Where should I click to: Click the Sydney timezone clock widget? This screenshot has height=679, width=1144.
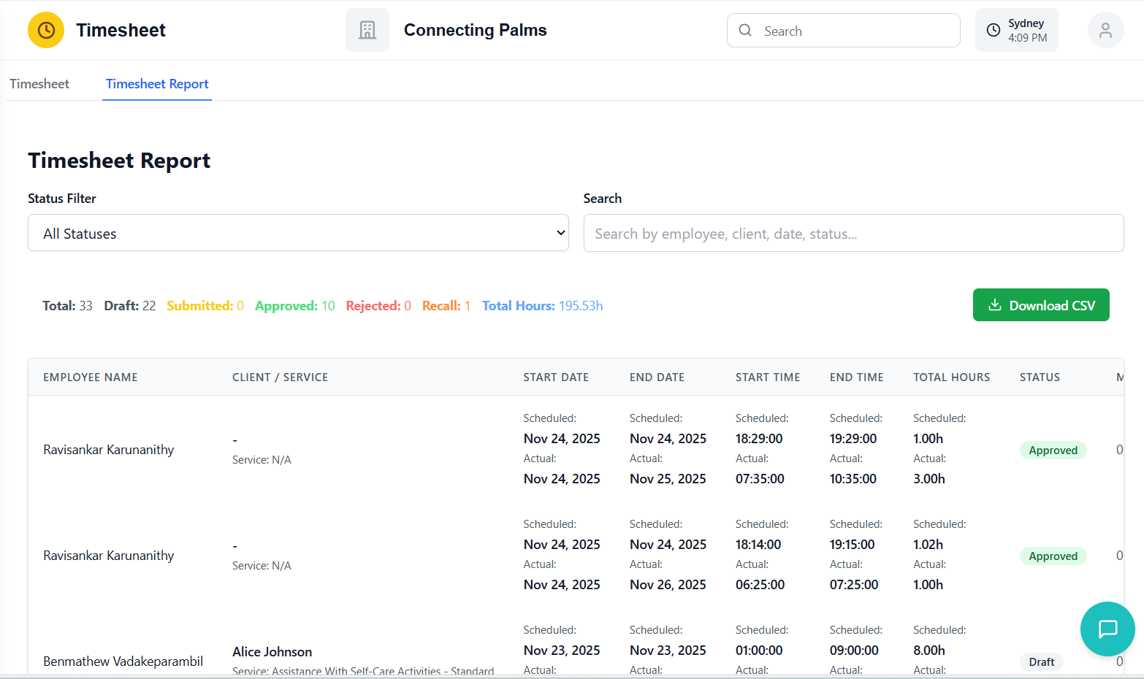tap(1016, 31)
